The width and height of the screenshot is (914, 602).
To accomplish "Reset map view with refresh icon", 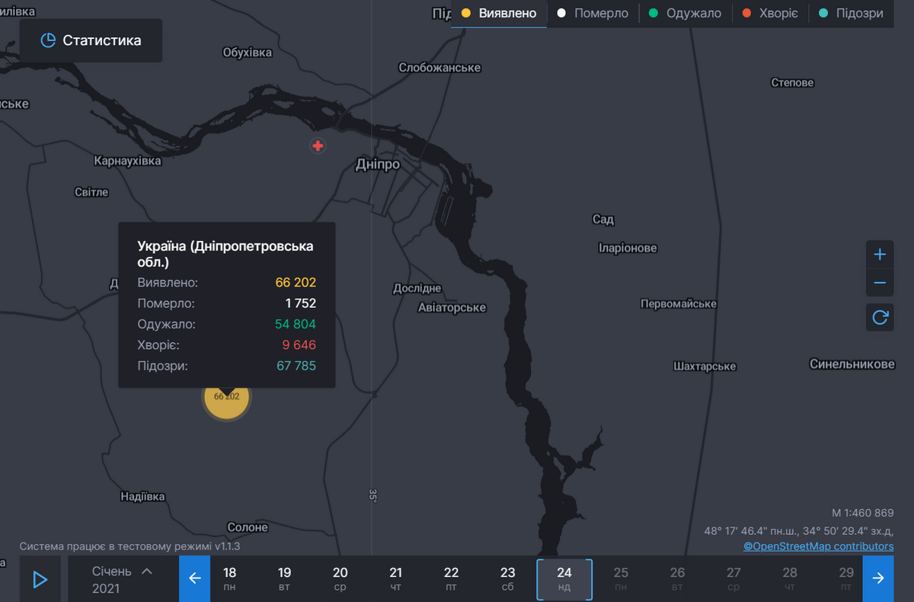I will (880, 317).
